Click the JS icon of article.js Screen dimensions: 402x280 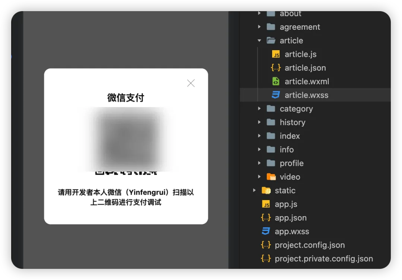pyautogui.click(x=276, y=54)
